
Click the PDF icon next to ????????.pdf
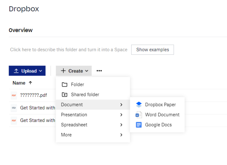[x=14, y=95]
